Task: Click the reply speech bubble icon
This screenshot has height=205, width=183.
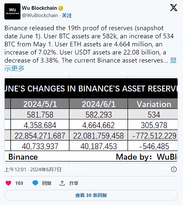Action: (35, 183)
